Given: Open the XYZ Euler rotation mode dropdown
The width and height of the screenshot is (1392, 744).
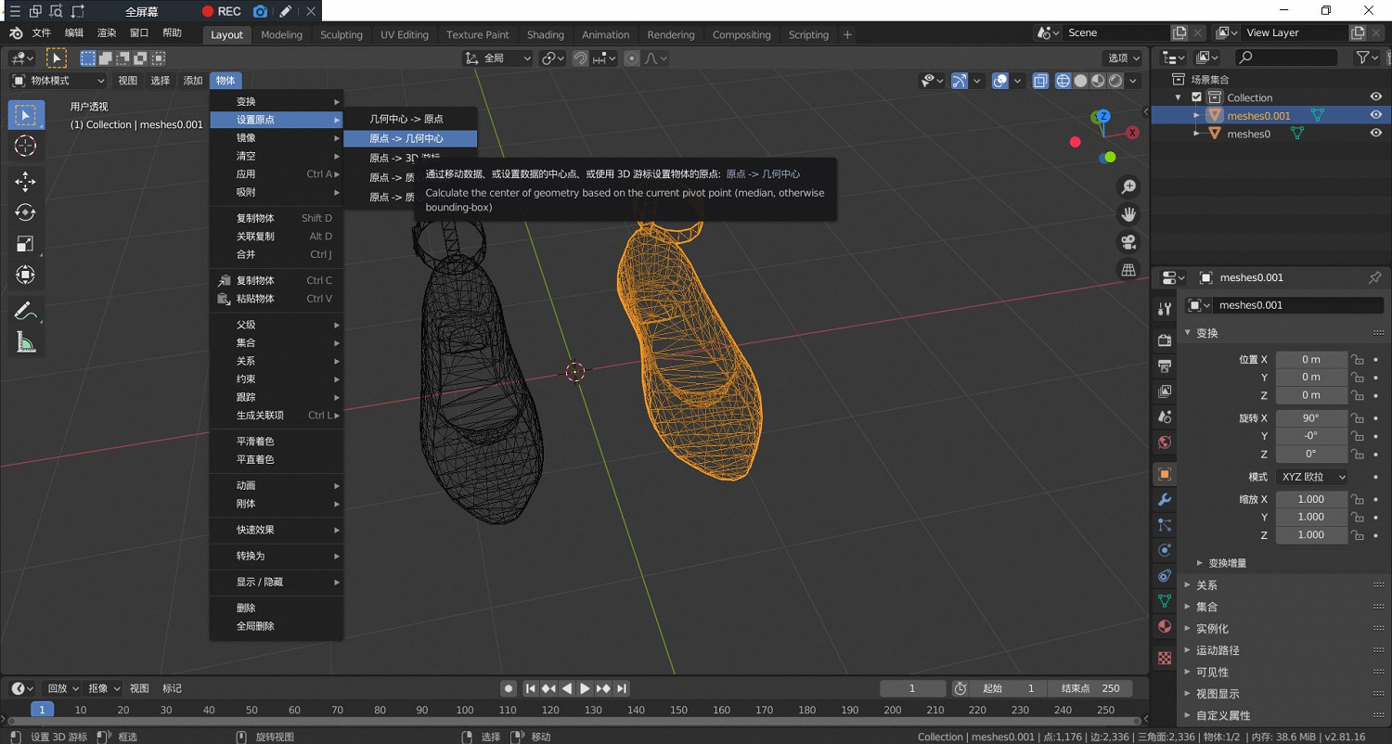Looking at the screenshot, I should coord(1311,477).
